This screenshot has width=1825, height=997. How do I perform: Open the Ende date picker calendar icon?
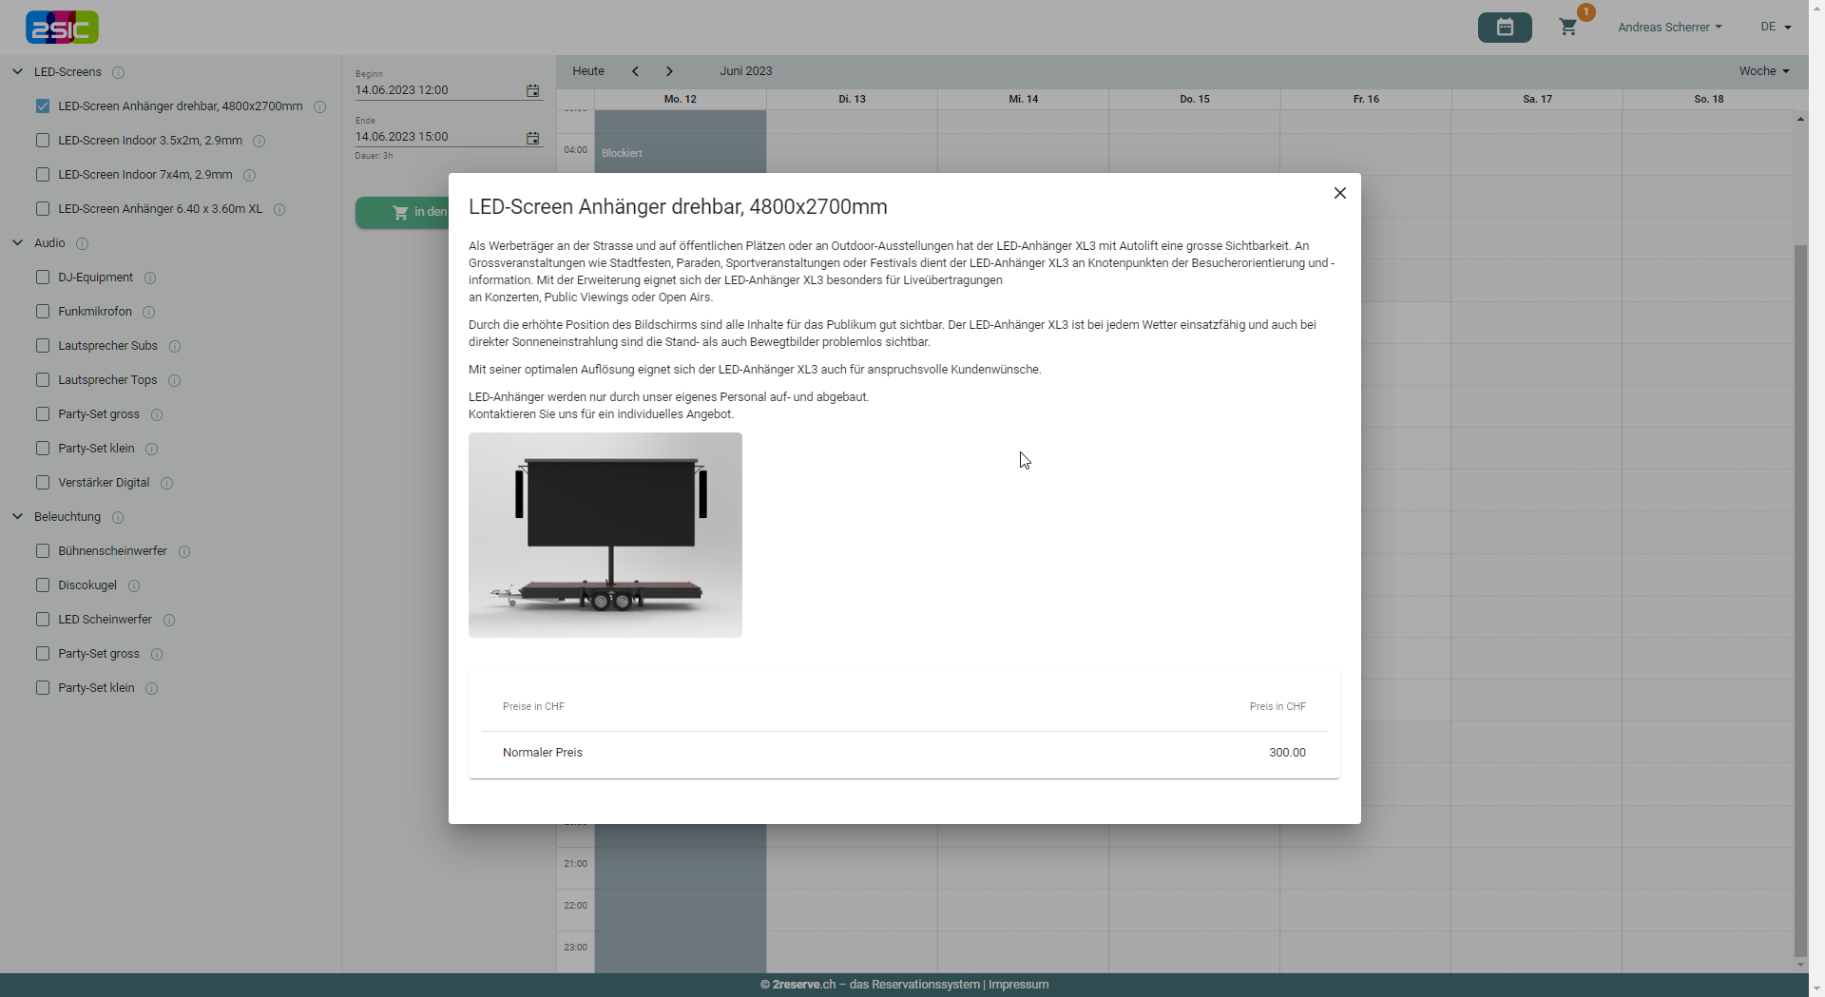coord(532,138)
